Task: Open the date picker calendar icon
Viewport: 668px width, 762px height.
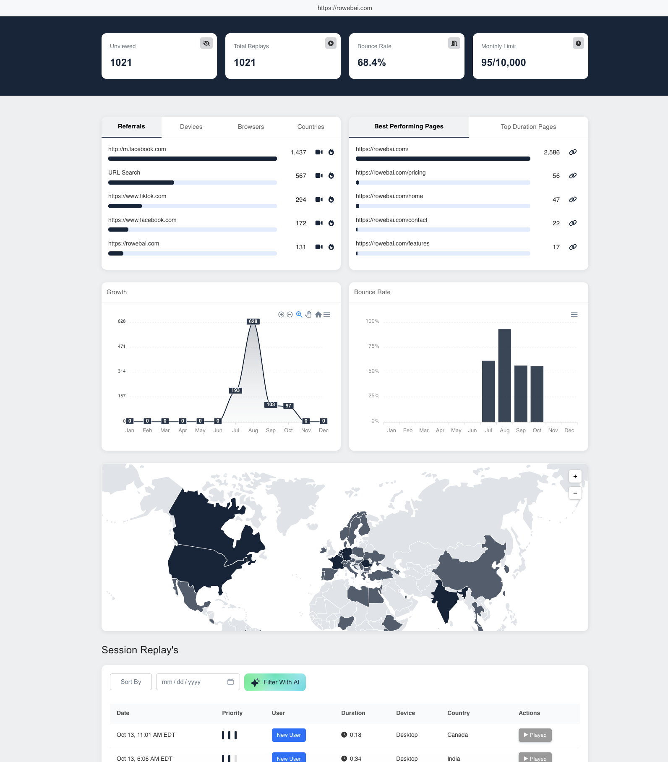Action: 230,682
